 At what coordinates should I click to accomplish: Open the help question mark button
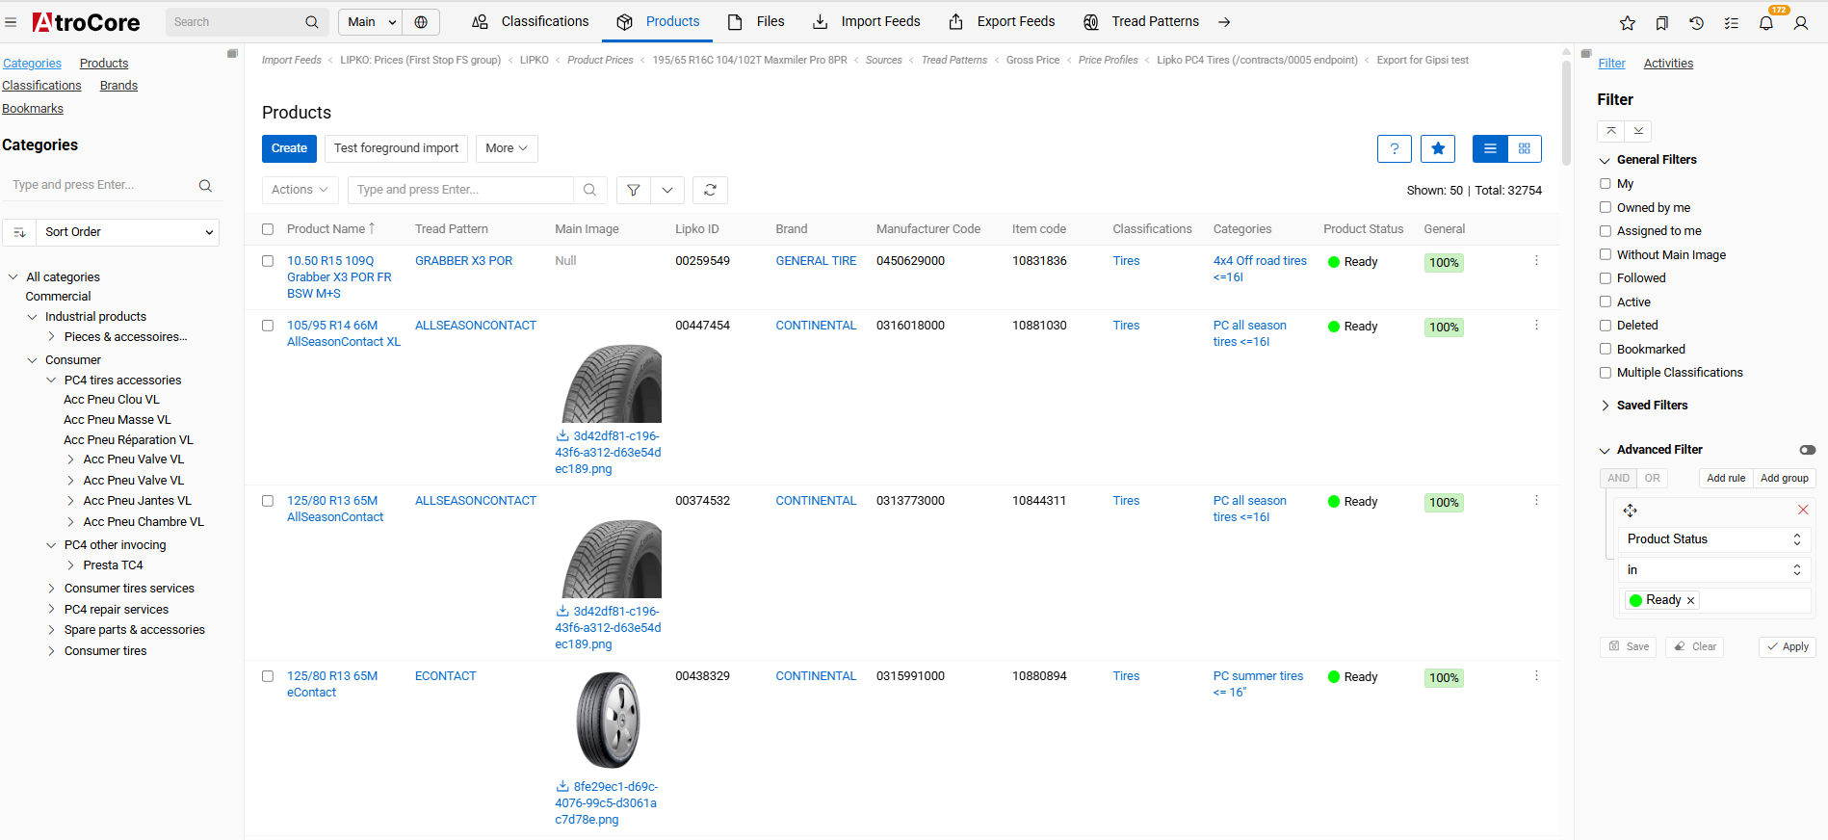pos(1394,148)
